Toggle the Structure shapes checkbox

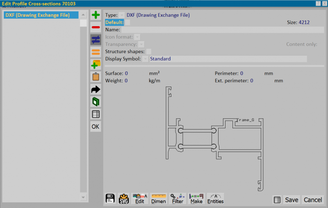point(148,51)
